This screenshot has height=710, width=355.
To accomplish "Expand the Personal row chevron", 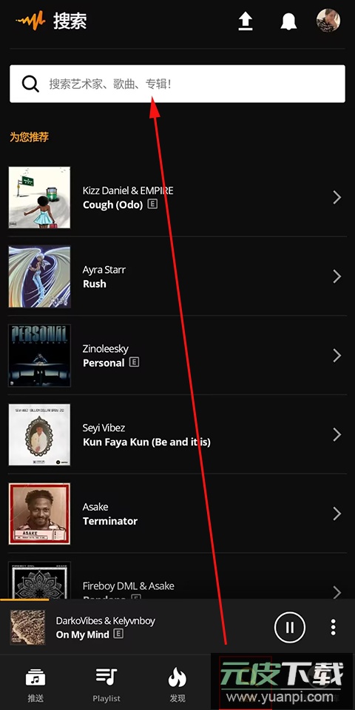I will [337, 356].
